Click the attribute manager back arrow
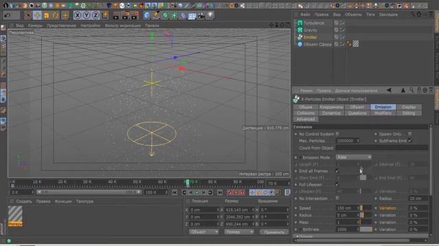The width and height of the screenshot is (439, 246). 389,90
